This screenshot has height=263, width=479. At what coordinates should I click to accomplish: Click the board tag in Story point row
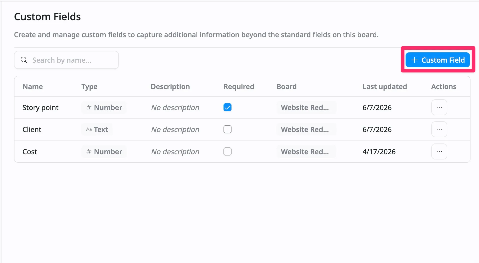click(x=306, y=108)
